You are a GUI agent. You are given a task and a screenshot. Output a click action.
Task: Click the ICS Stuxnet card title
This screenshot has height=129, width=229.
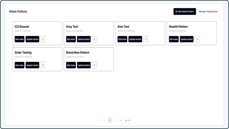[22, 27]
